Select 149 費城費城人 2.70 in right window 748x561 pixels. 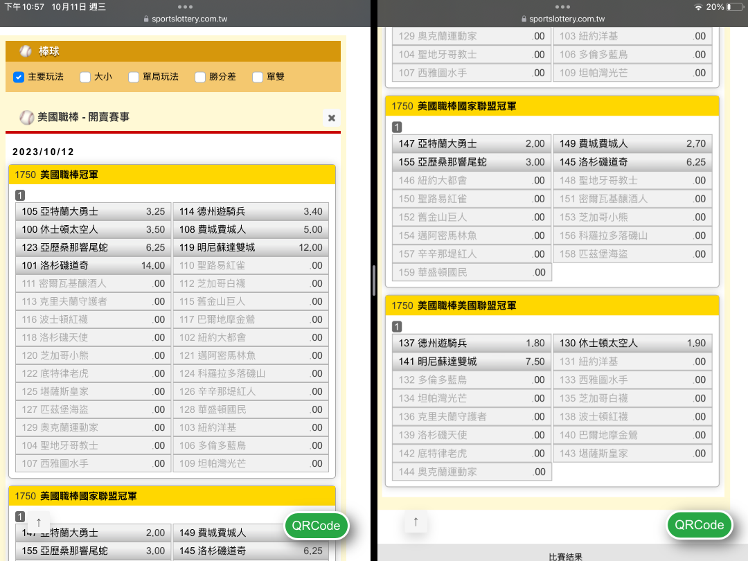(x=632, y=143)
